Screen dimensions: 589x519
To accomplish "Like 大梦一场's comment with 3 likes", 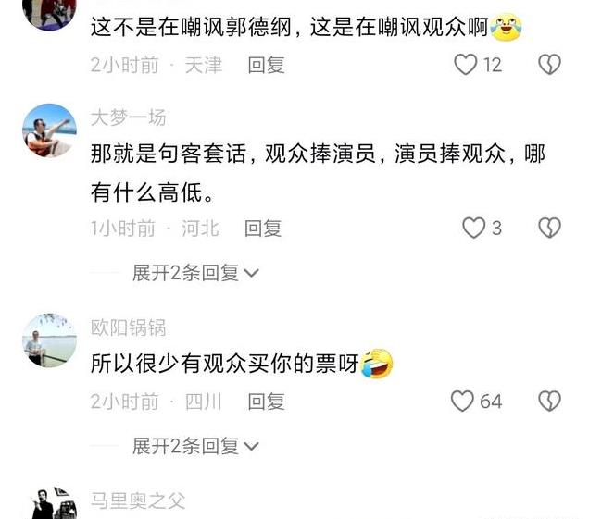I will 473,228.
